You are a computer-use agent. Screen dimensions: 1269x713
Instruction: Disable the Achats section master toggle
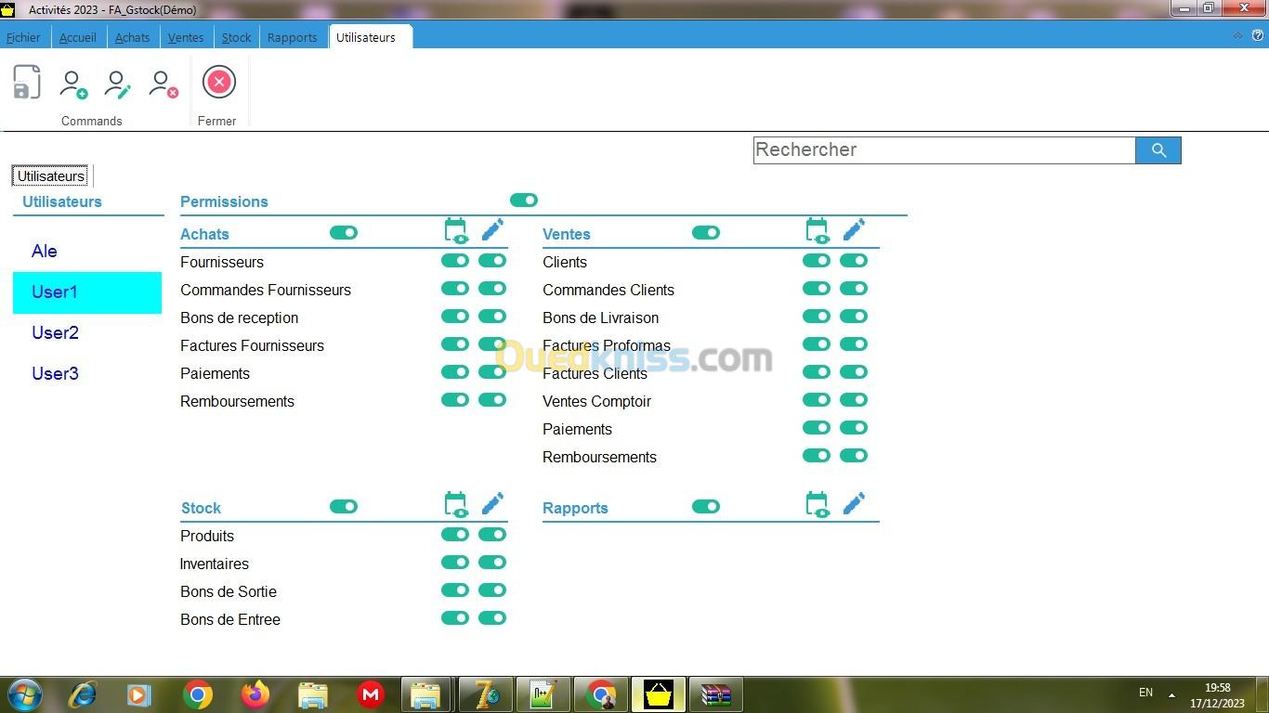[344, 233]
